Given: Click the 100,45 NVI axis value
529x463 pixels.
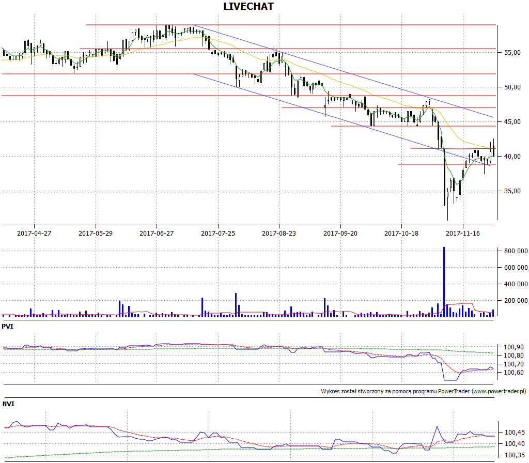Looking at the screenshot, I should pos(515,433).
